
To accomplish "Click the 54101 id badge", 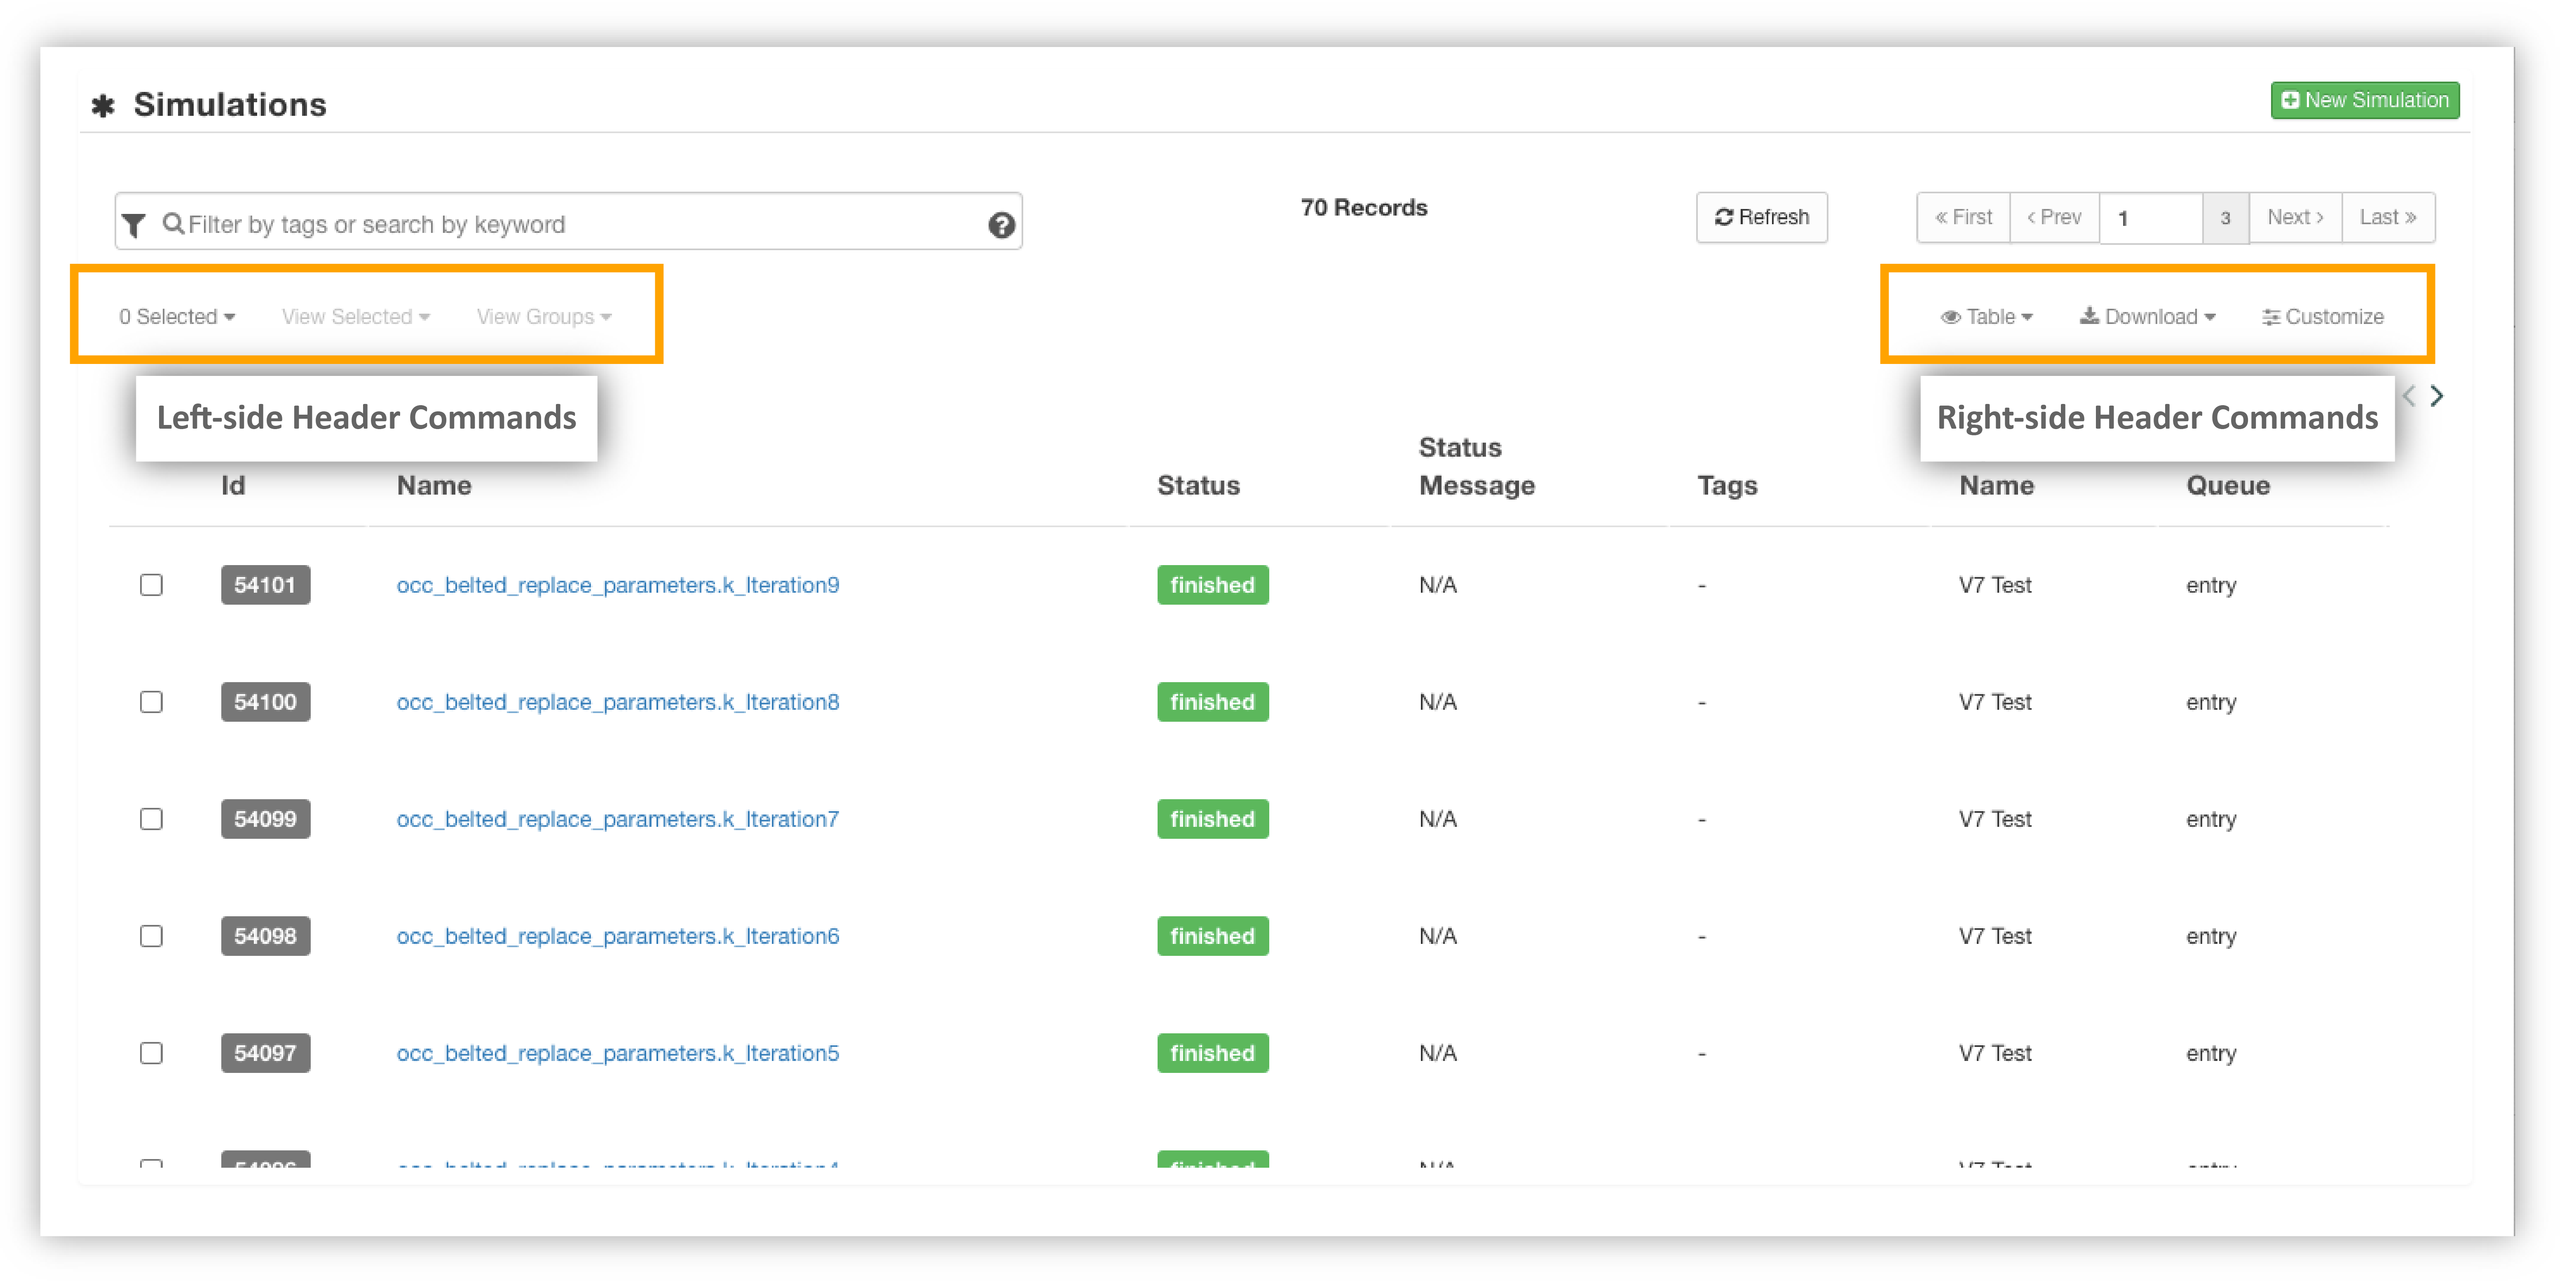I will [x=265, y=585].
